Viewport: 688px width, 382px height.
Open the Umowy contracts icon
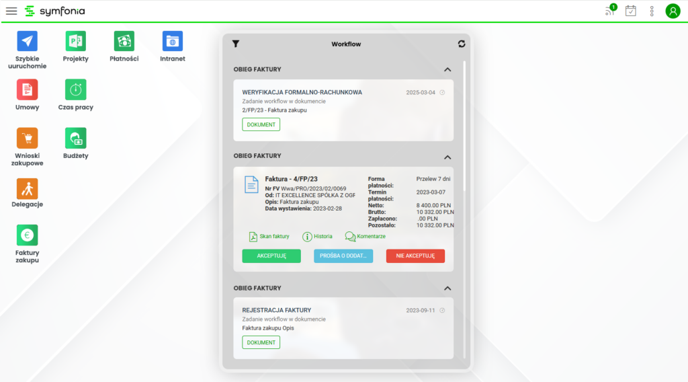click(28, 89)
